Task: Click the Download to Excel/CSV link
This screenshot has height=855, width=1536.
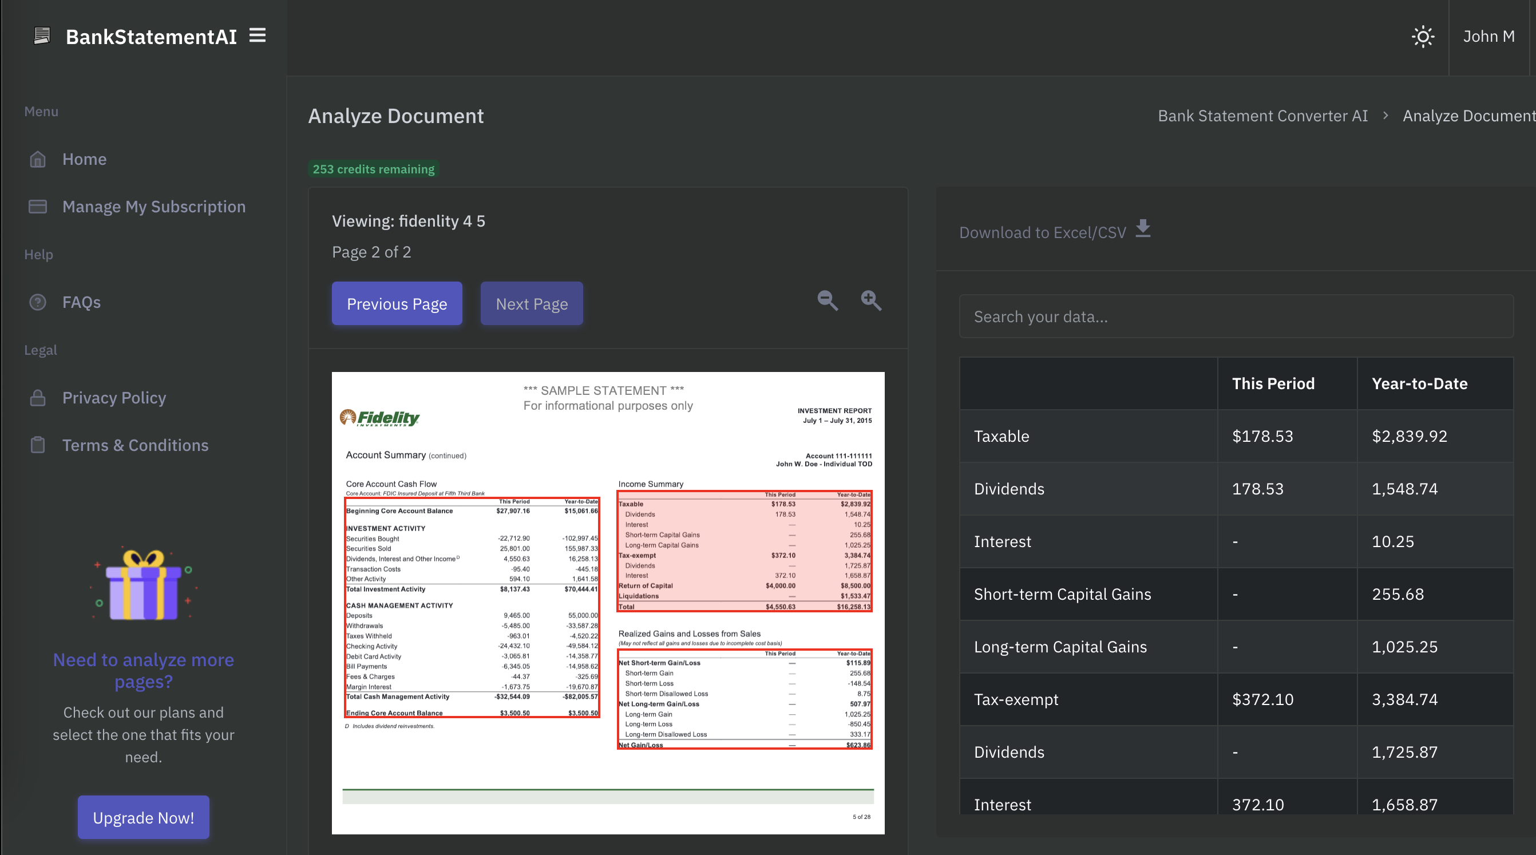Action: coord(1042,232)
